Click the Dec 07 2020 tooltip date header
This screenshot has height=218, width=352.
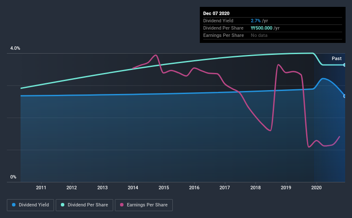click(216, 13)
